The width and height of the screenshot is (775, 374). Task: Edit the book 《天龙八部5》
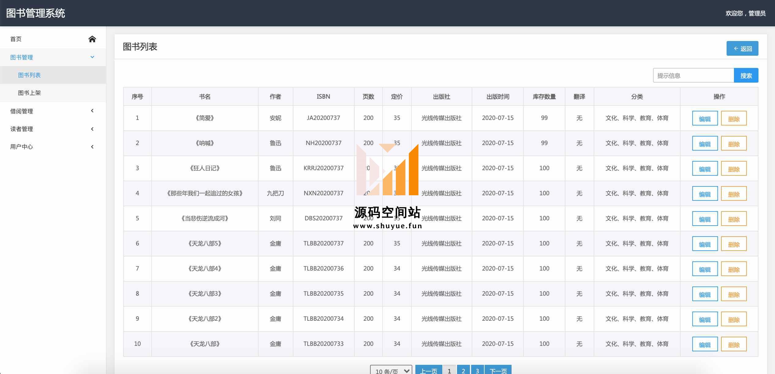(x=705, y=244)
